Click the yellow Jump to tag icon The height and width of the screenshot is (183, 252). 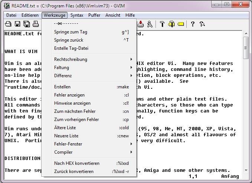tap(181, 24)
